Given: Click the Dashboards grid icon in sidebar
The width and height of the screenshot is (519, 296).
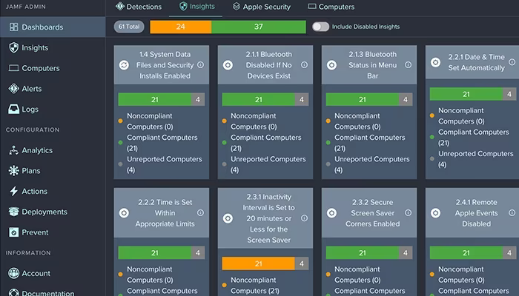Looking at the screenshot, I should (13, 27).
